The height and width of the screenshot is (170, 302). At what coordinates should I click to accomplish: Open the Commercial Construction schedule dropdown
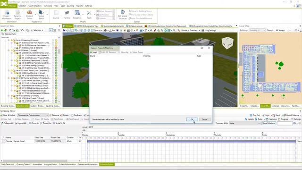click(33, 115)
